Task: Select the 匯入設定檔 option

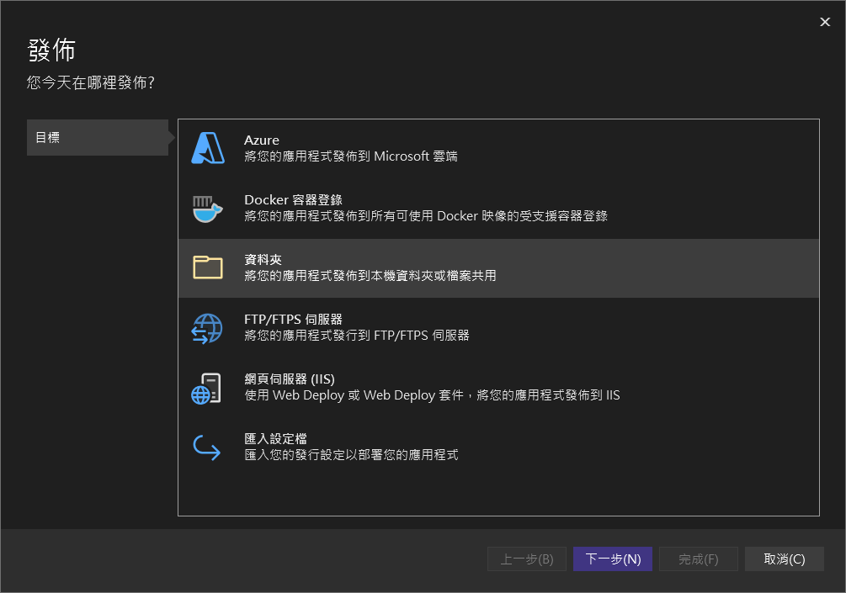Action: click(x=275, y=439)
